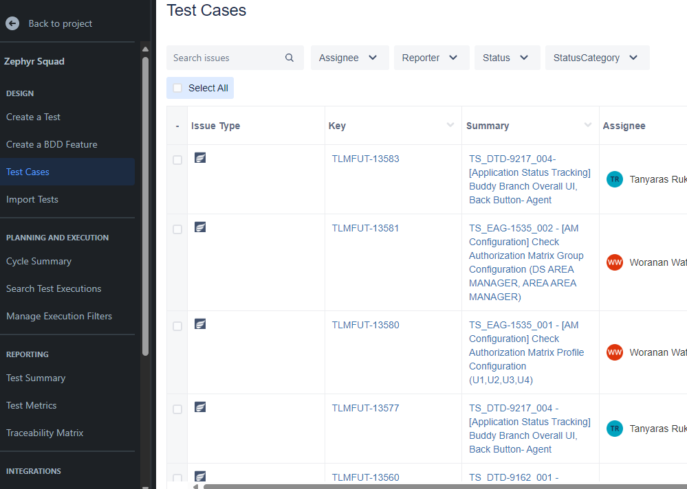The width and height of the screenshot is (687, 489).
Task: Click the TR avatar for TLMFUT-13583
Action: click(x=614, y=179)
